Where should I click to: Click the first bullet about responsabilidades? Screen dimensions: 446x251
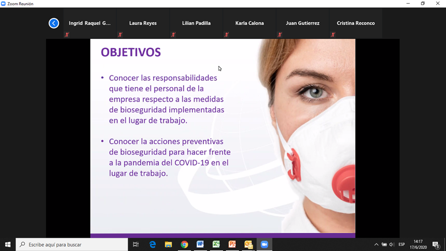tap(166, 99)
